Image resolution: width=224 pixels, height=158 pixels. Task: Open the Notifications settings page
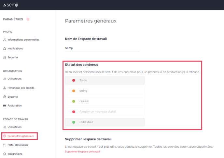pyautogui.click(x=15, y=49)
